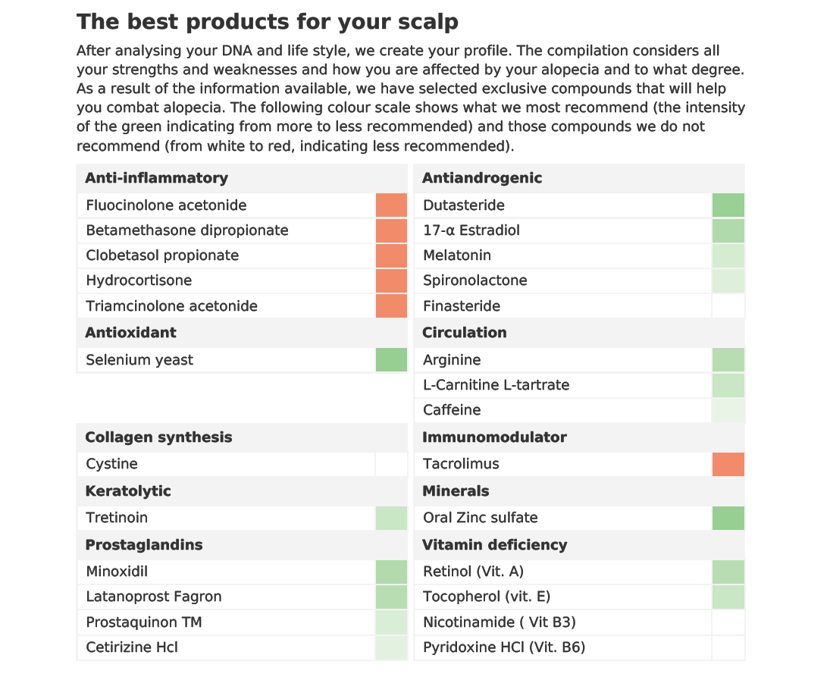Image resolution: width=830 pixels, height=677 pixels.
Task: Click the L-Carnitine L-tartrate entry
Action: (x=496, y=385)
